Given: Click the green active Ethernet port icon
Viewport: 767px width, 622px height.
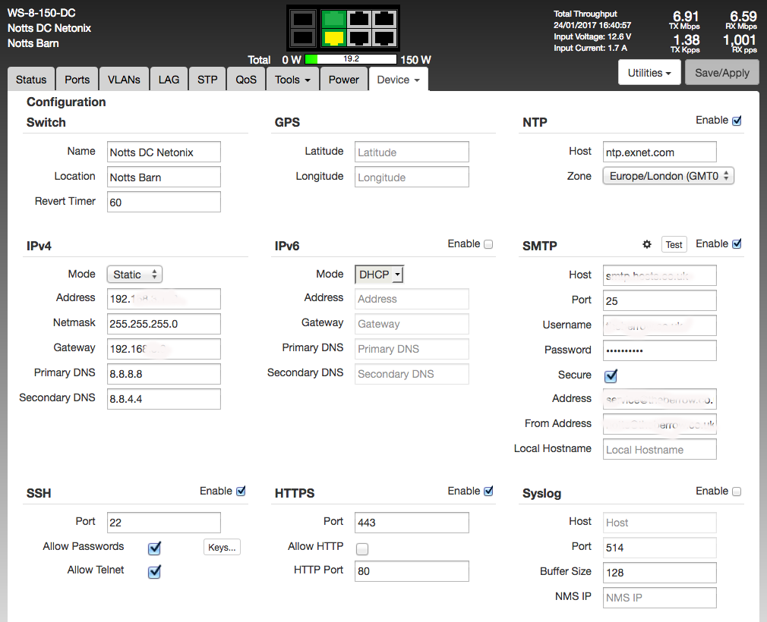Looking at the screenshot, I should tap(333, 20).
